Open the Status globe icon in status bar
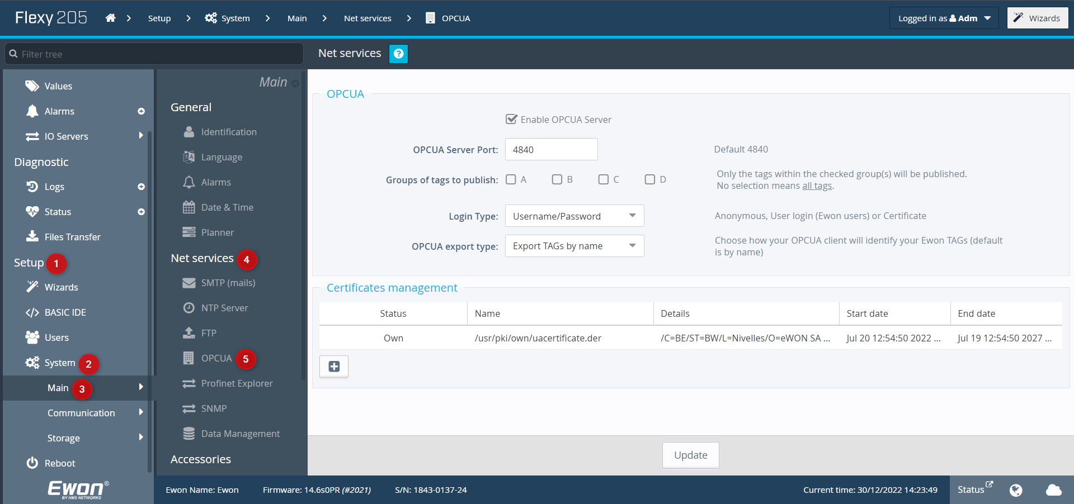 [1016, 490]
